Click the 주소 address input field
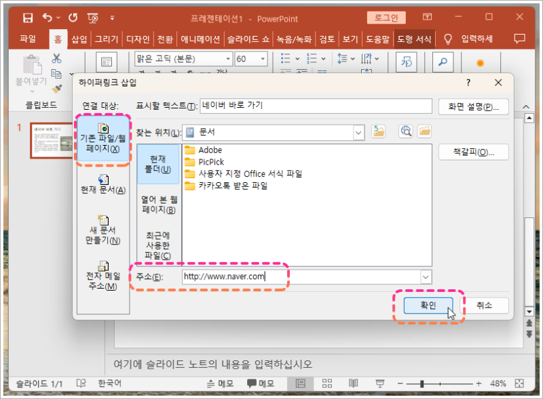The width and height of the screenshot is (543, 399). pyautogui.click(x=301, y=276)
